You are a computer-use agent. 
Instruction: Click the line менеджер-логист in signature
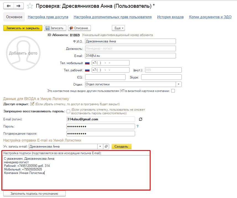click(16, 162)
